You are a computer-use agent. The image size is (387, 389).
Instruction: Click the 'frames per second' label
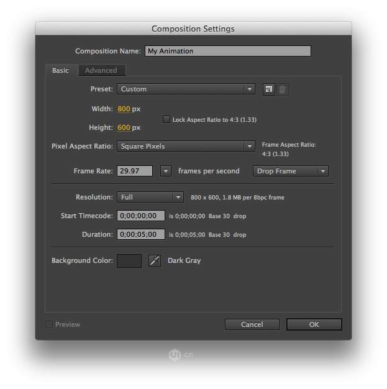pos(209,171)
